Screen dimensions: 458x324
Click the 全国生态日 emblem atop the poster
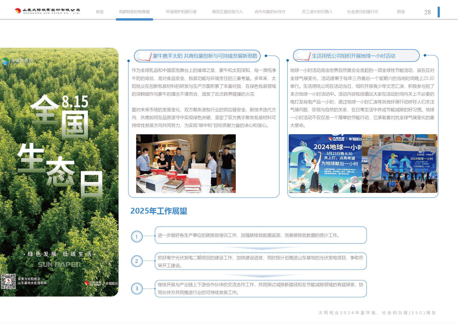pyautogui.click(x=5, y=61)
